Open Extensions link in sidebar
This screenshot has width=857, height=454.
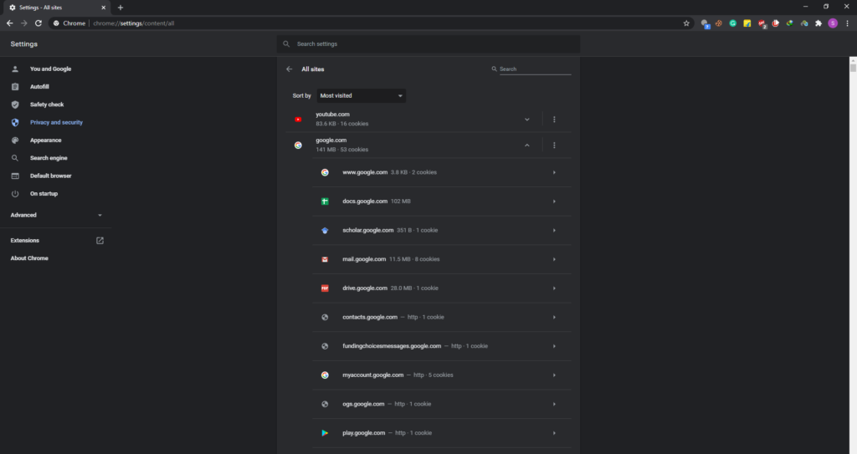coord(24,241)
